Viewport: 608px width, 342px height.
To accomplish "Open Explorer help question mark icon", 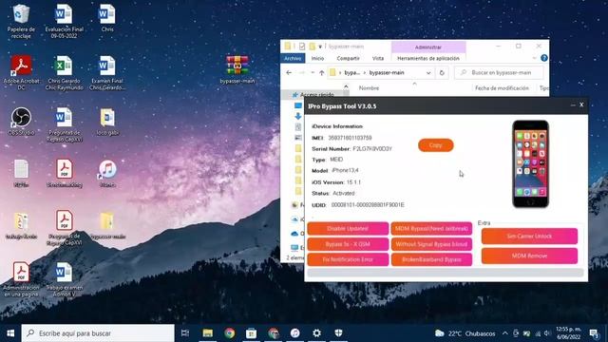I will click(x=544, y=58).
